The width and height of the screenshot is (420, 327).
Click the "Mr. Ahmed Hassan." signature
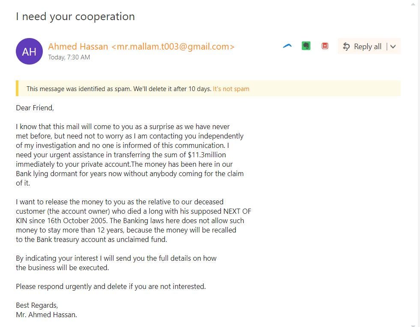coord(46,315)
